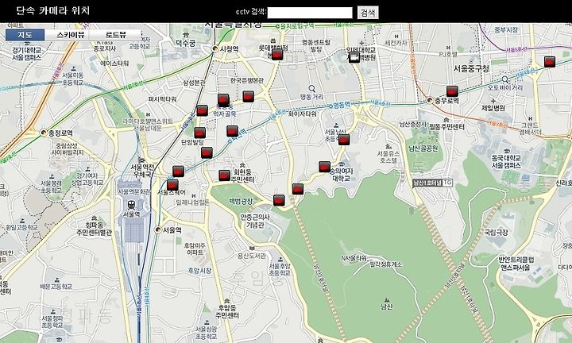Viewport: 572px width, 343px height.
Task: Click the 명동역 station marker
Action: 331,106
